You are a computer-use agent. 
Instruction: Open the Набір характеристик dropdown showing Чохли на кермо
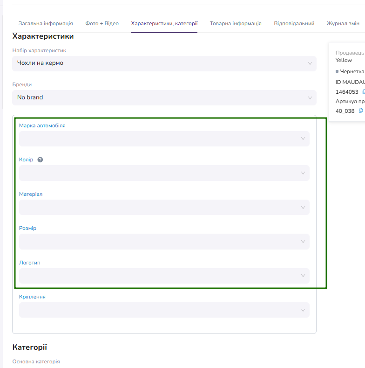164,63
